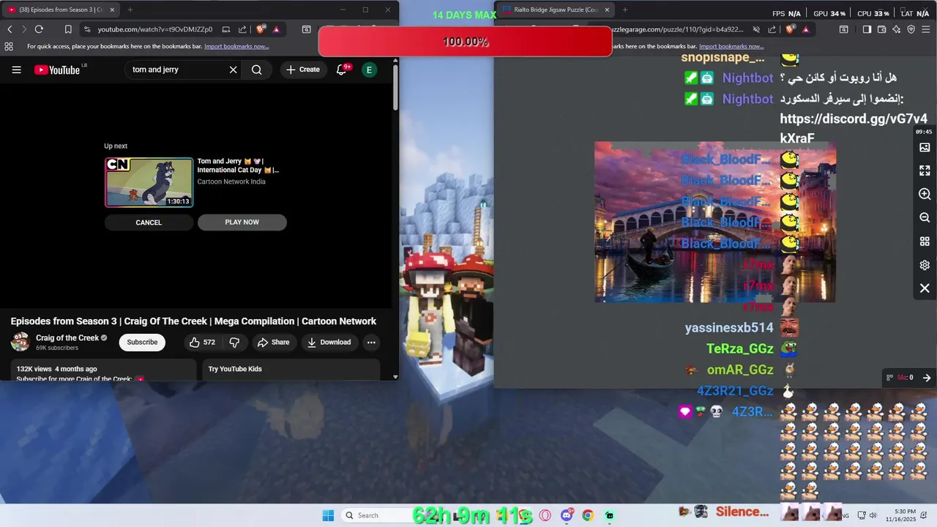937x527 pixels.
Task: Like the video with 572 likes
Action: coord(202,342)
